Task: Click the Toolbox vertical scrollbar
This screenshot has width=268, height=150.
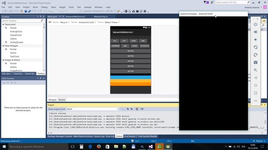Action: [44, 47]
